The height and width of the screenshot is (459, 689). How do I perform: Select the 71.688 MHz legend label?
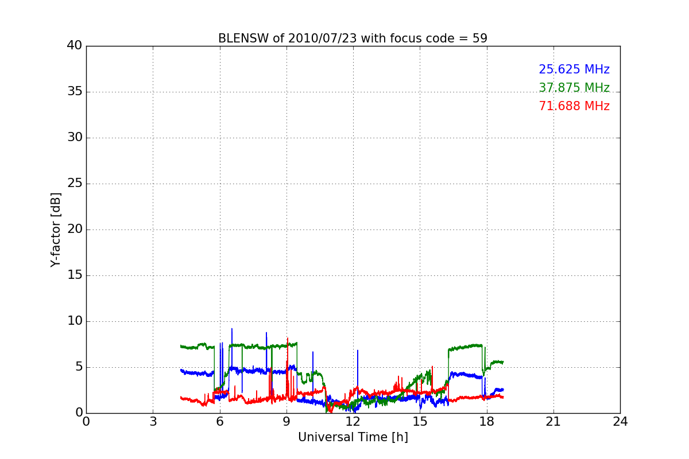[574, 106]
